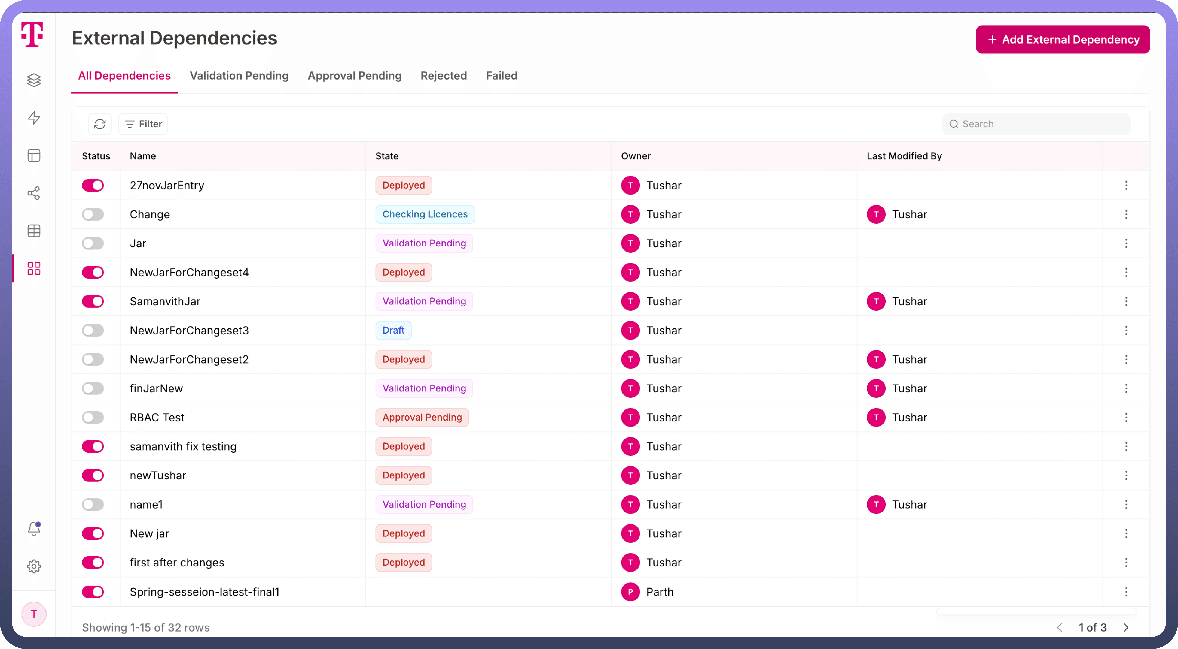Turn on the RBAC Test toggle
This screenshot has width=1178, height=649.
(93, 418)
